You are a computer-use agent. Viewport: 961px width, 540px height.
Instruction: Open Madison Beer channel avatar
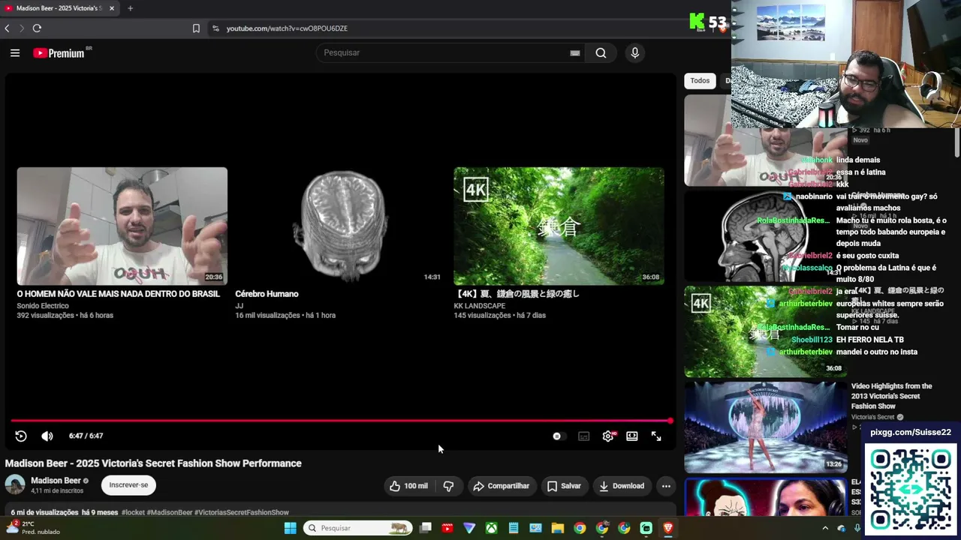(15, 484)
